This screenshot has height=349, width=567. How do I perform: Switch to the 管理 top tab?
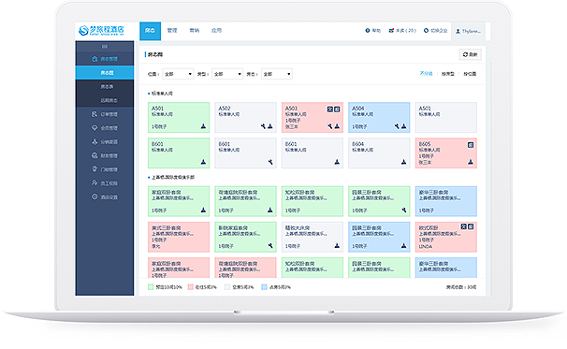click(172, 31)
